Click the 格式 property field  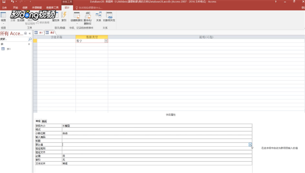[157, 129]
